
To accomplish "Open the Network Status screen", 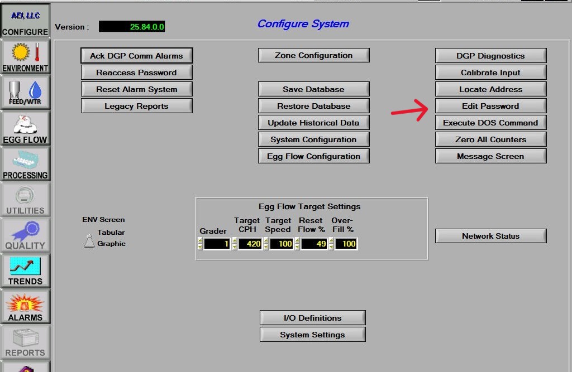I will click(x=490, y=236).
